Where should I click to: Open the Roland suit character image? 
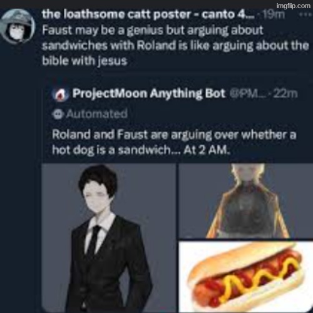109,238
